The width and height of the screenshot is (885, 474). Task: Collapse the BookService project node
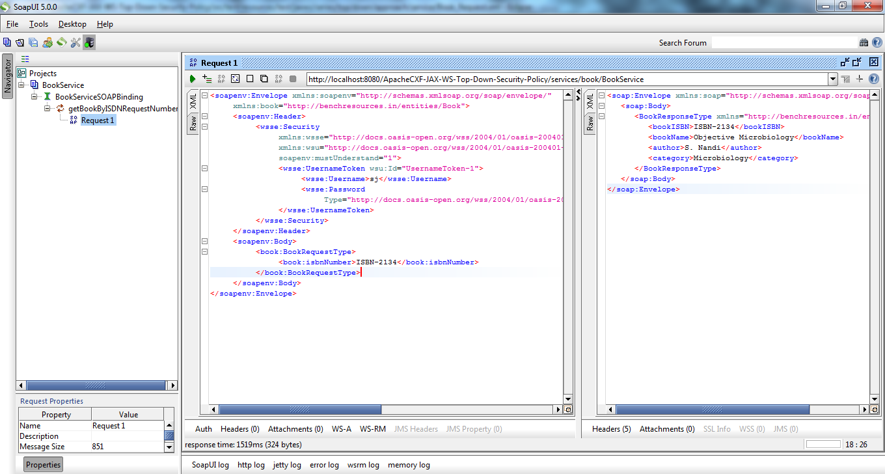pyautogui.click(x=22, y=84)
